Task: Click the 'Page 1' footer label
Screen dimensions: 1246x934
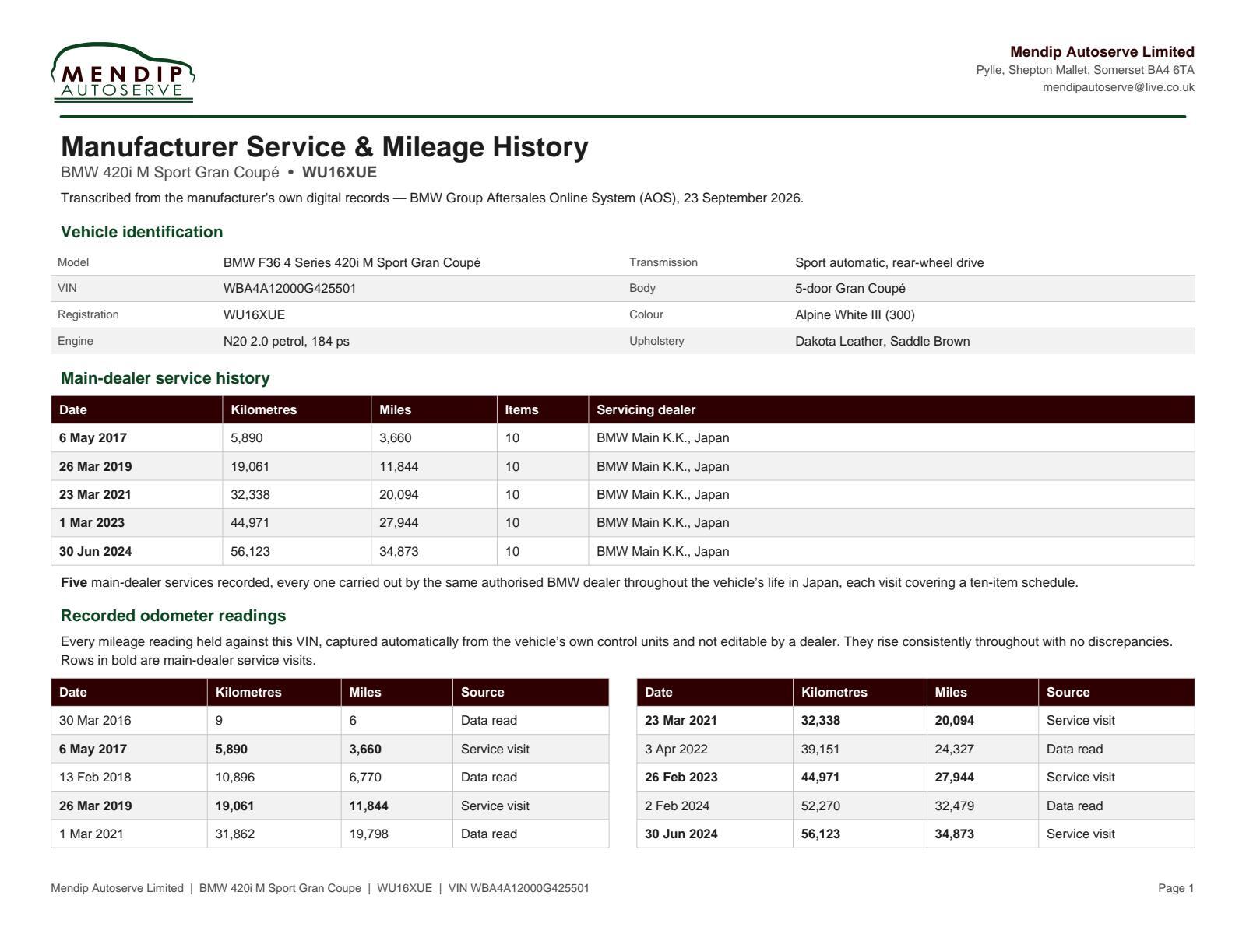Action: pyautogui.click(x=1176, y=888)
